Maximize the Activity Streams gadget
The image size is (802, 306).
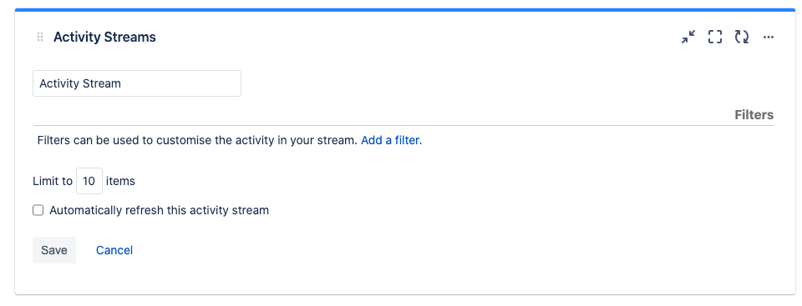click(715, 37)
